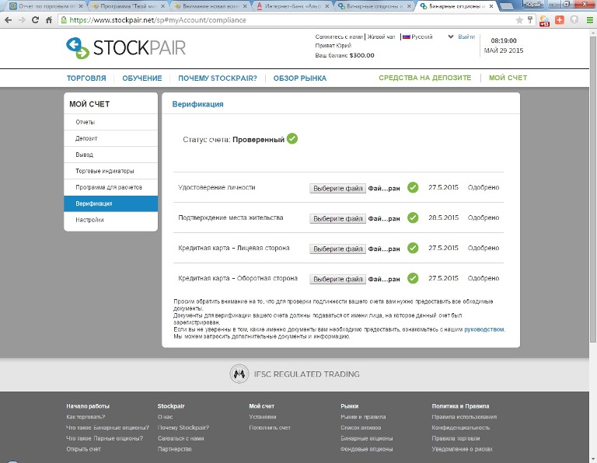Expand the language dropdown arrow
The height and width of the screenshot is (463, 597).
[451, 37]
